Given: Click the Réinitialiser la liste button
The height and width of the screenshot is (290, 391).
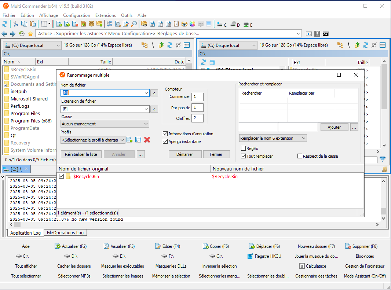Looking at the screenshot, I should point(81,154).
